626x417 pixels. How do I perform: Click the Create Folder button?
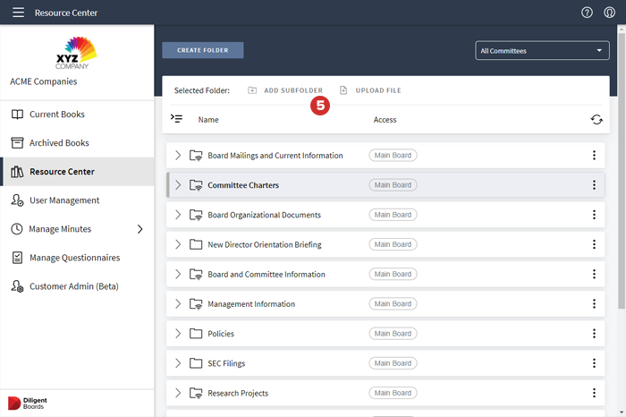point(202,50)
